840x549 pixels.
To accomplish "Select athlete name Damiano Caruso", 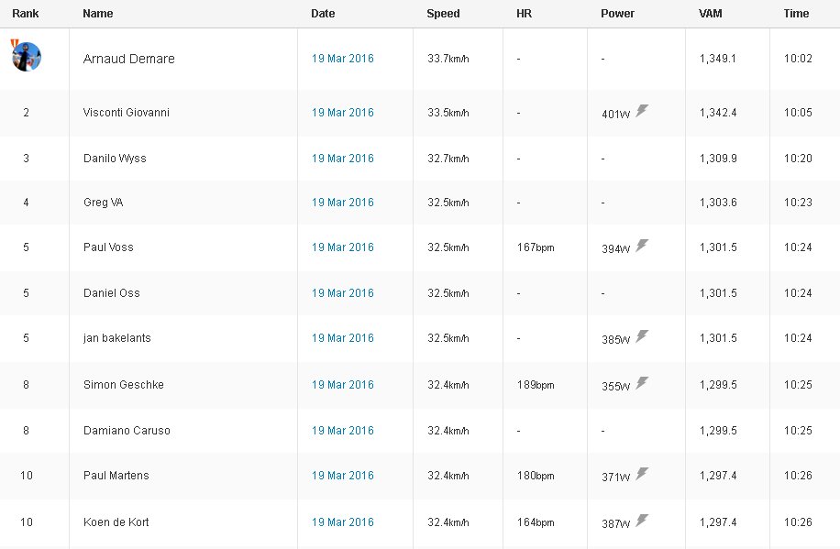I will click(x=127, y=431).
